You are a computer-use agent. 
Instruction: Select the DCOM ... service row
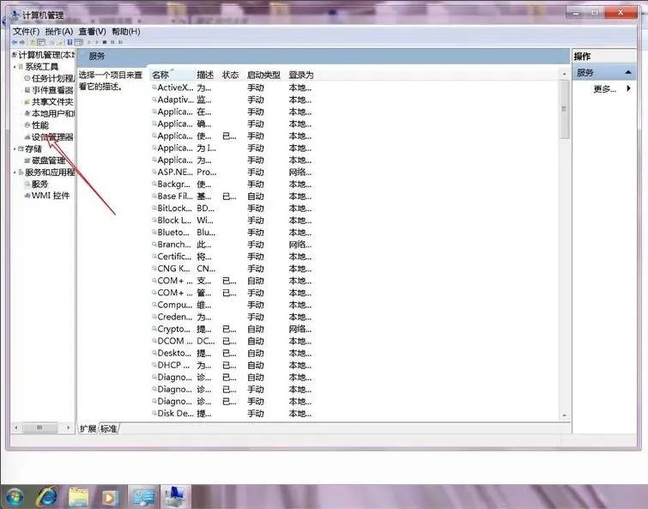(x=232, y=341)
